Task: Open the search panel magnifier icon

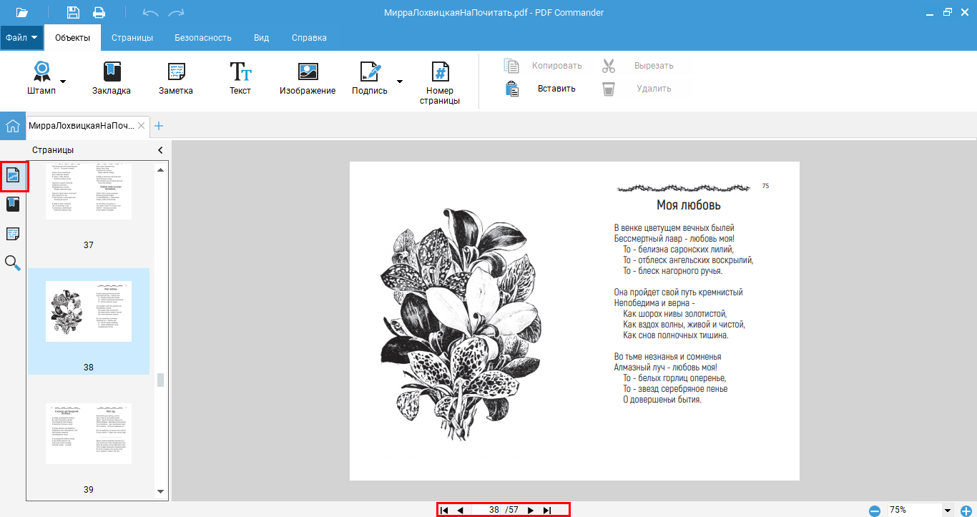Action: (13, 263)
